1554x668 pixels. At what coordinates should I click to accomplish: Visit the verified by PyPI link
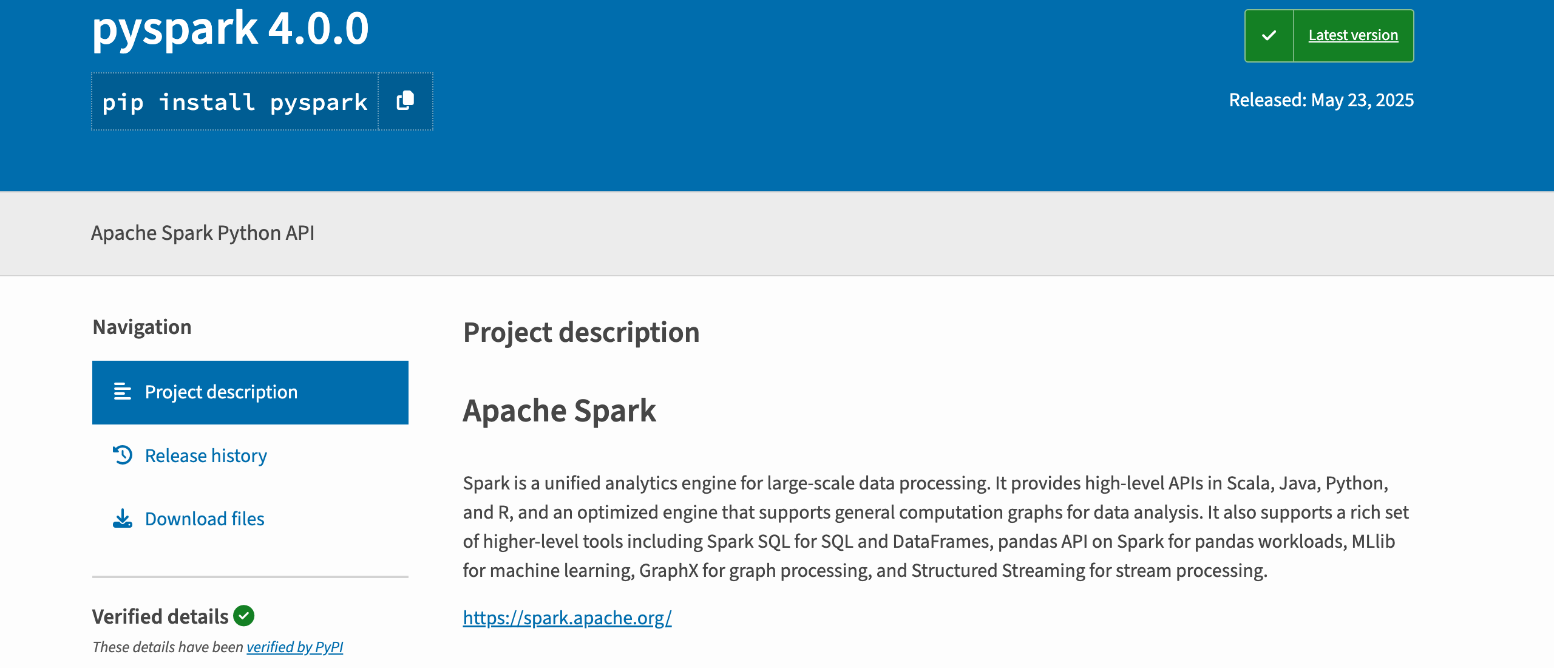coord(294,647)
